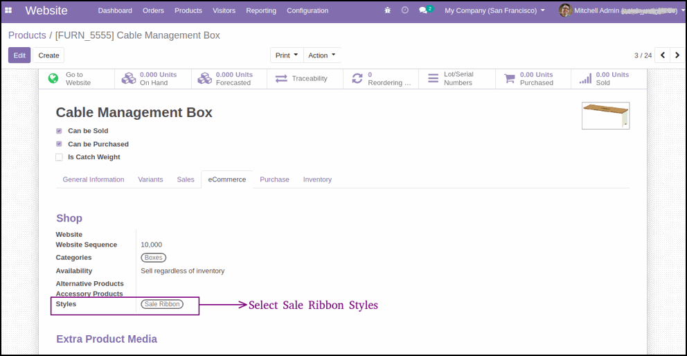Open the Orders menu
687x356 pixels.
point(153,10)
